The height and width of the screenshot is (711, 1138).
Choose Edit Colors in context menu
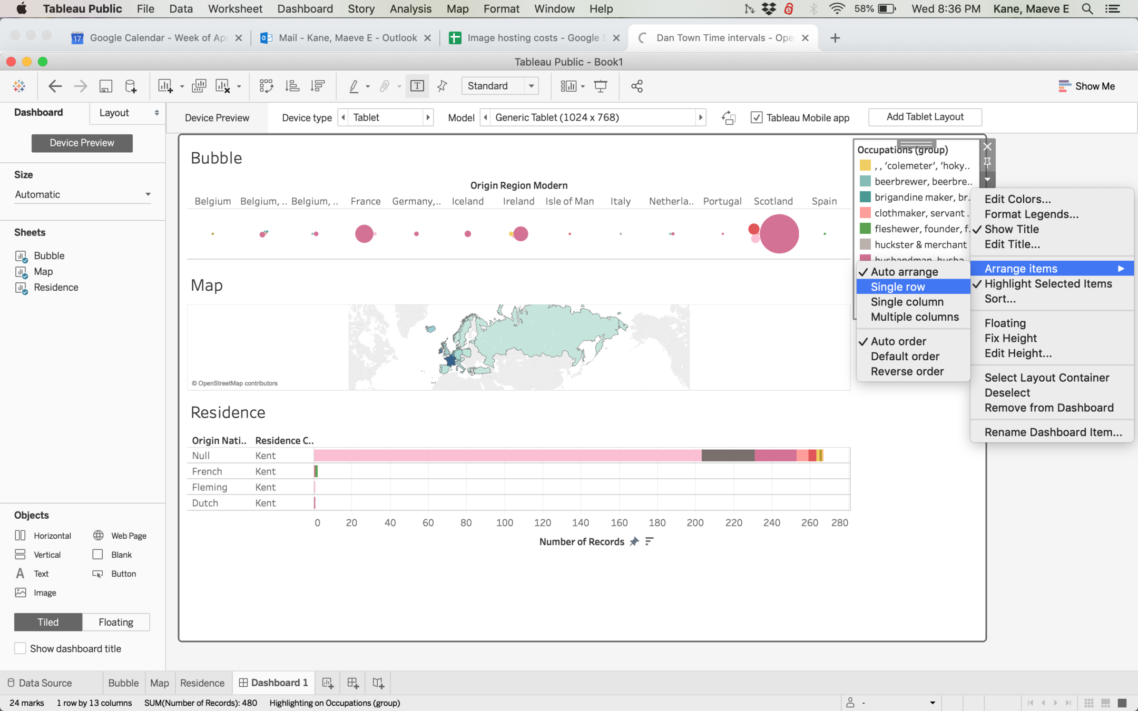(x=1017, y=199)
